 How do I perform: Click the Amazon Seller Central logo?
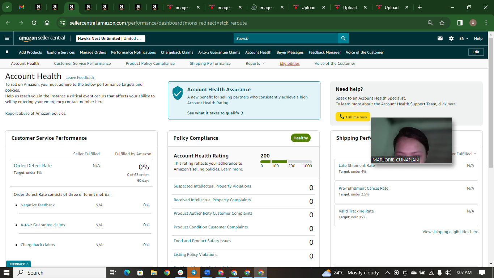click(42, 38)
